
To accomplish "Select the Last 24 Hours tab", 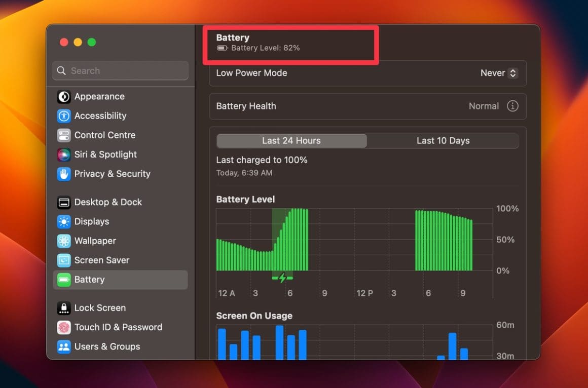I will [x=291, y=140].
